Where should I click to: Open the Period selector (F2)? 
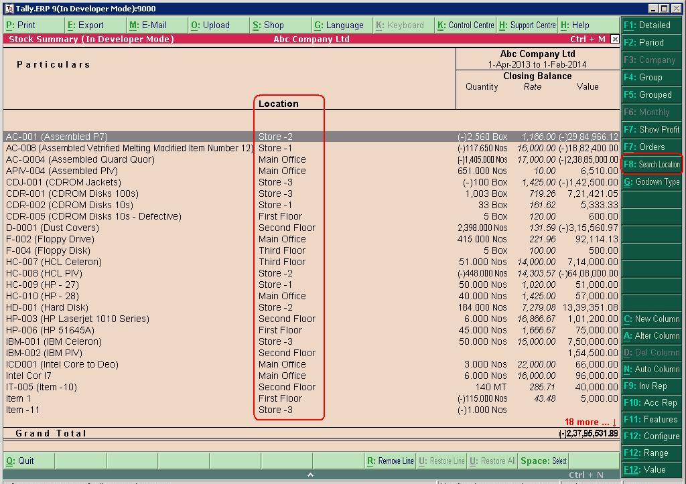point(651,42)
